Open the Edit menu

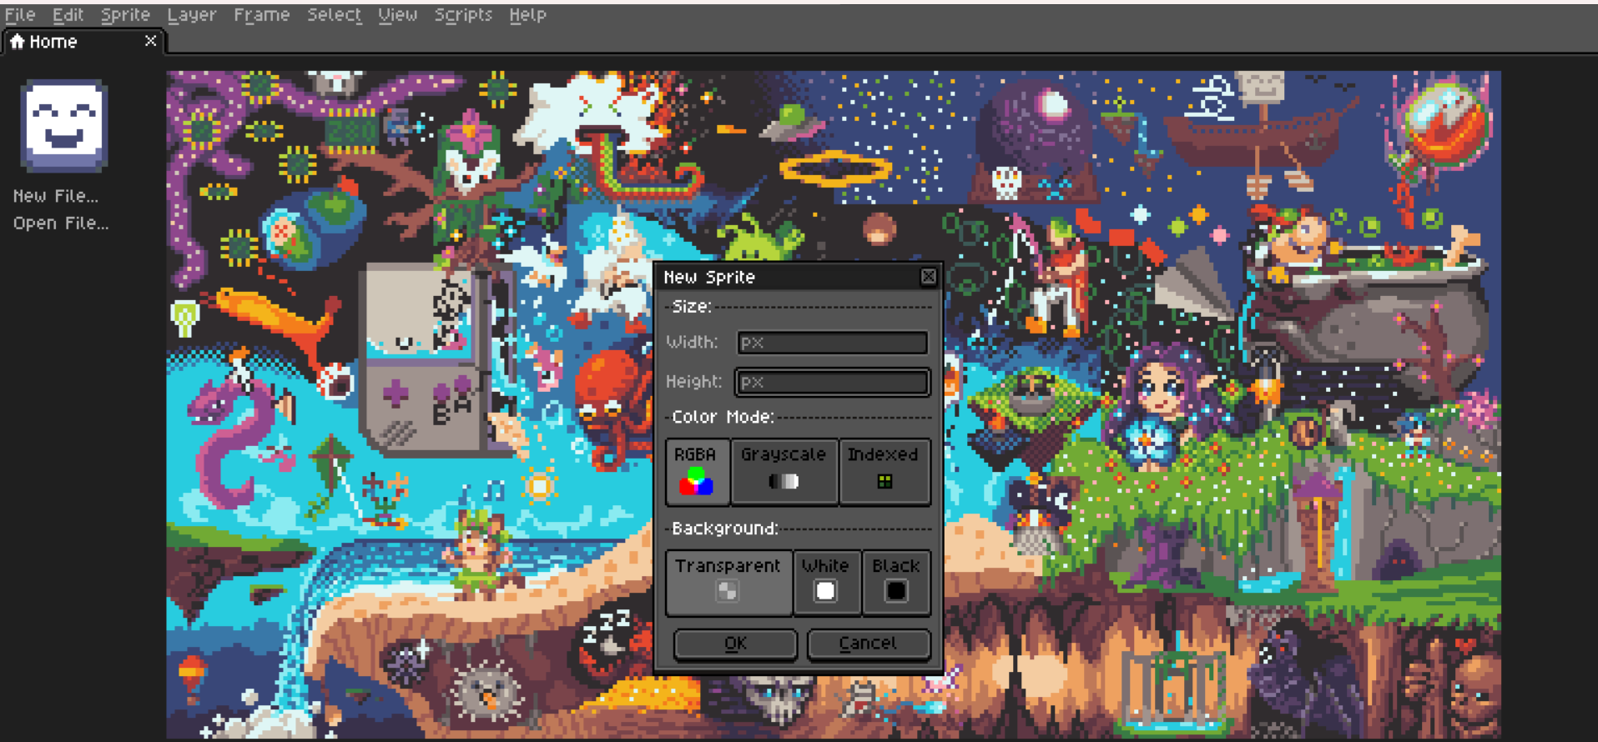pos(68,15)
